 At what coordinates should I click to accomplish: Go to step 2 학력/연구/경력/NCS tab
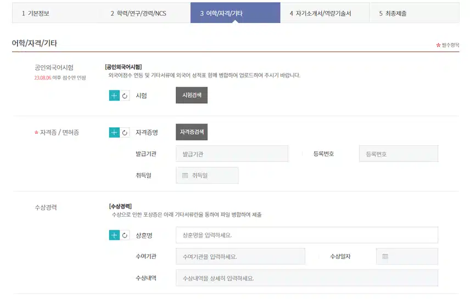[146, 13]
